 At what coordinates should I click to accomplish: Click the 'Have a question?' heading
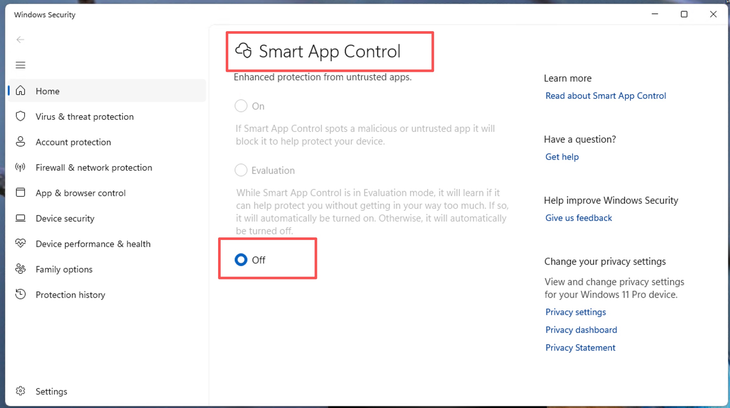[x=580, y=139]
